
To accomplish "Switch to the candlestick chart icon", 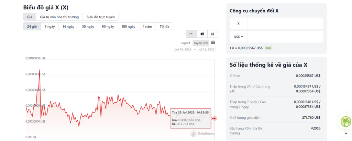I will (x=202, y=34).
